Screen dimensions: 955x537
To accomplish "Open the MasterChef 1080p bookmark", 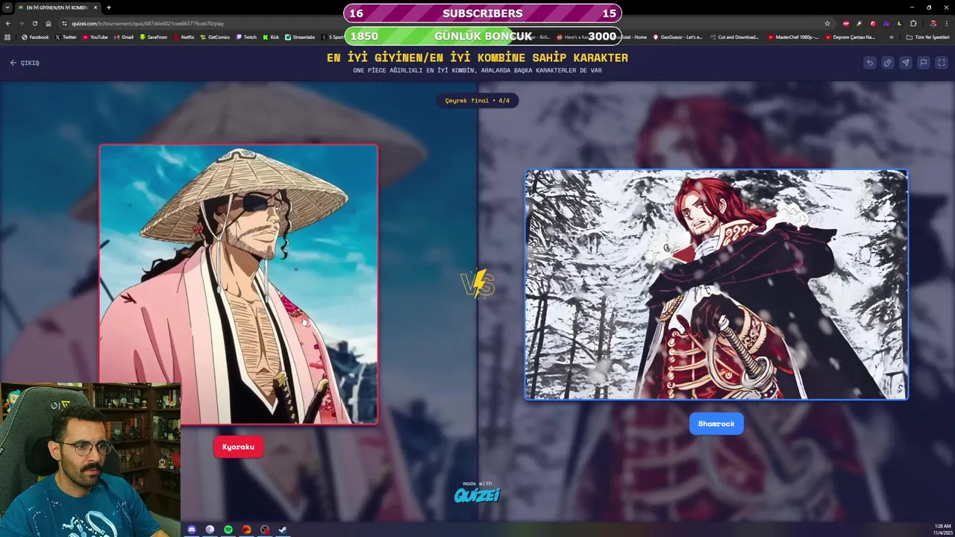I will click(x=793, y=37).
